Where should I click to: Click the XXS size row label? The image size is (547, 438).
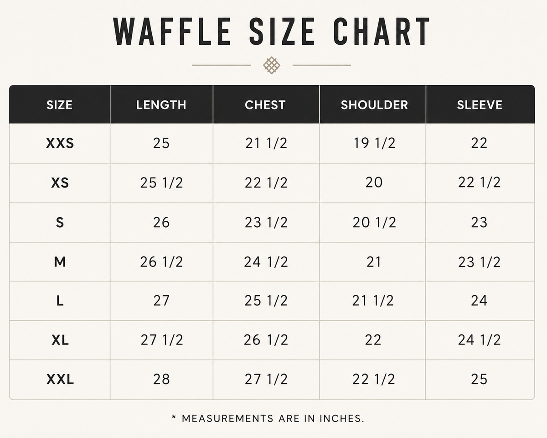tap(60, 144)
